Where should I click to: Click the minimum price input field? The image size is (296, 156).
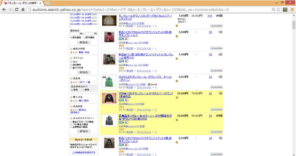[75, 34]
